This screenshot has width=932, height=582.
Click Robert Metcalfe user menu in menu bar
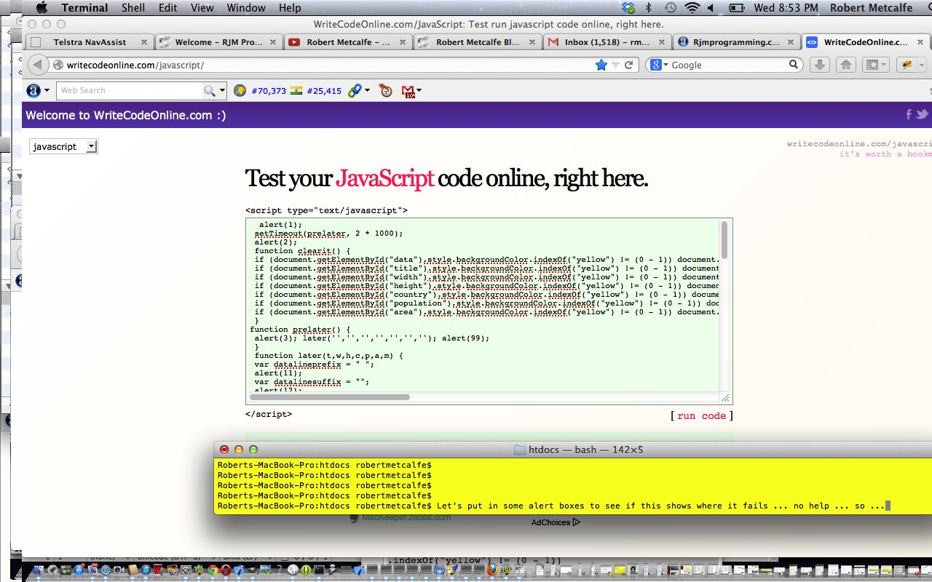[x=871, y=8]
